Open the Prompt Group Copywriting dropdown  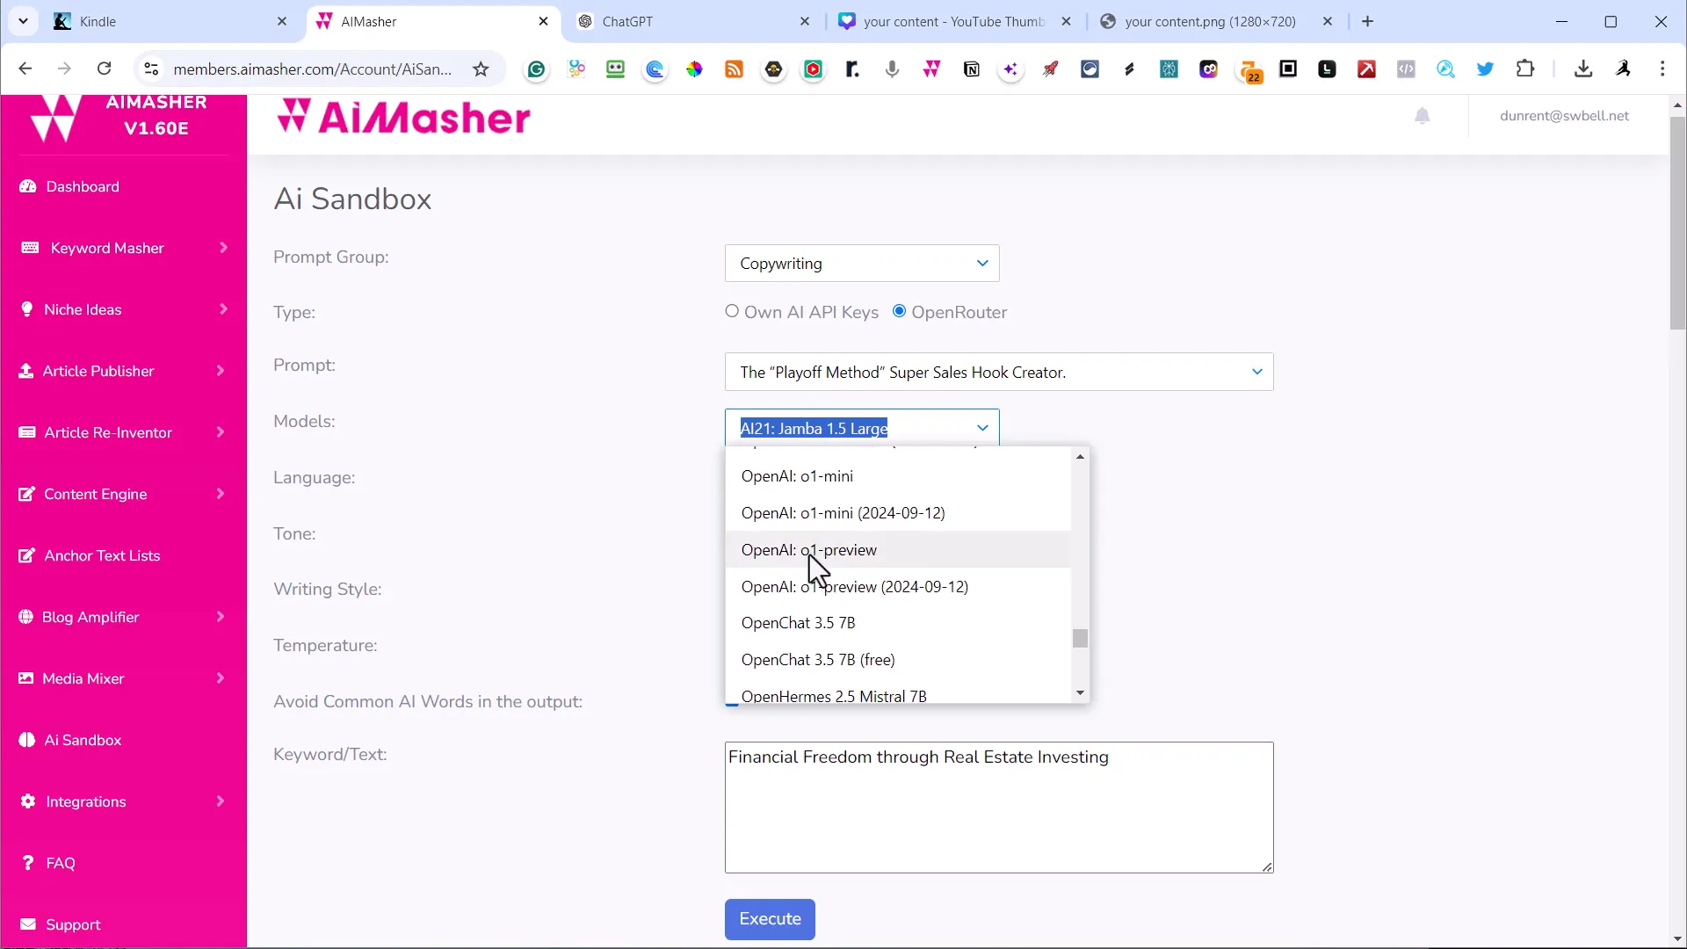coord(863,263)
